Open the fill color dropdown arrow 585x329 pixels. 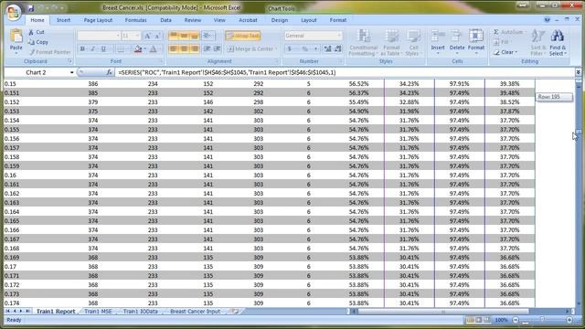click(144, 48)
